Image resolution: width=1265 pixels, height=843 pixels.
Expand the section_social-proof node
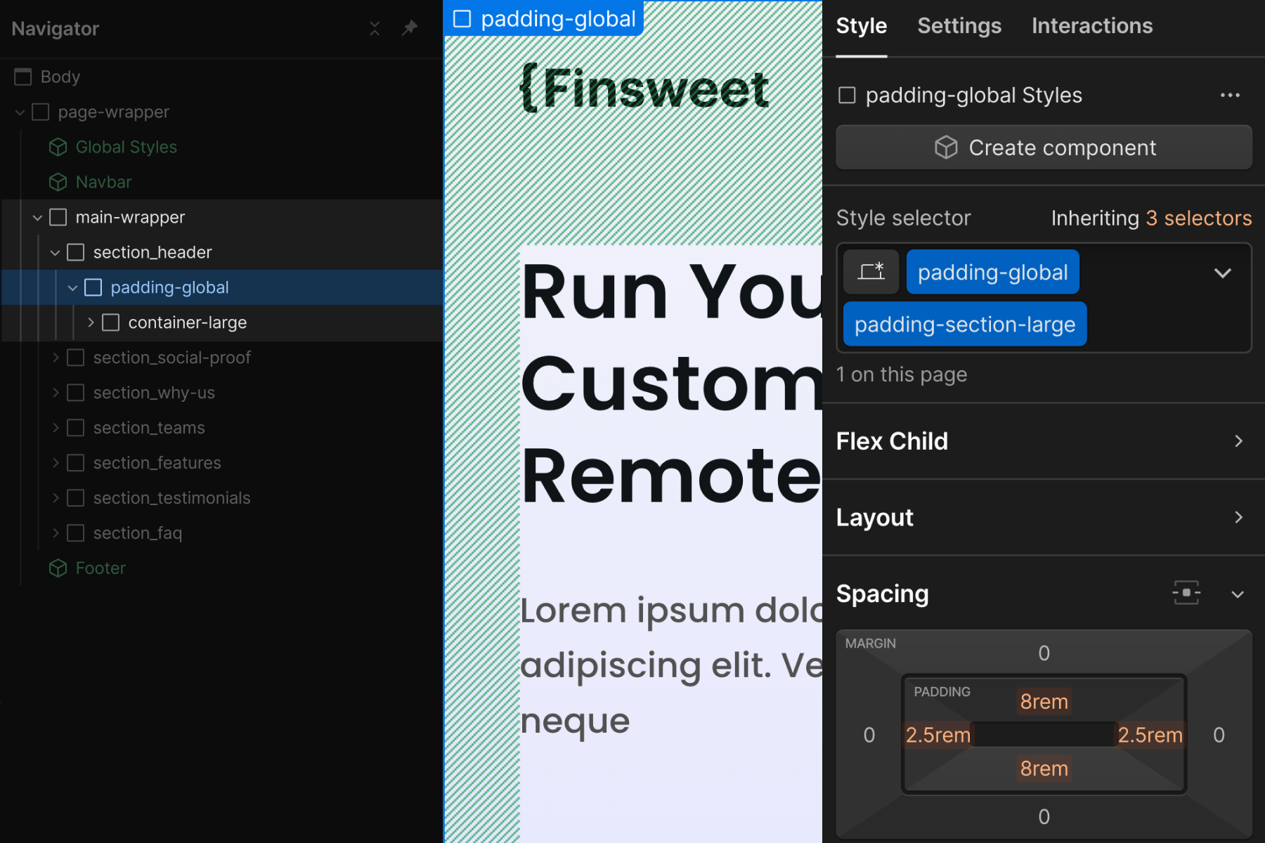coord(56,358)
